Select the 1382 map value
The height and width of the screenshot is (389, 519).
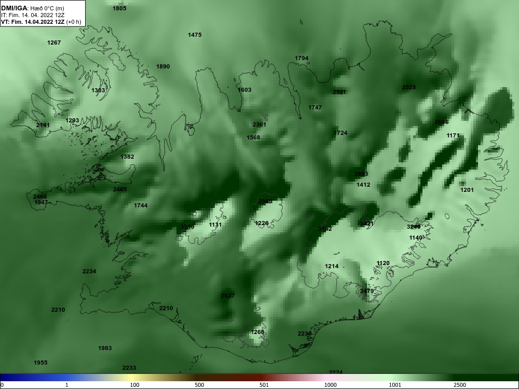127,157
